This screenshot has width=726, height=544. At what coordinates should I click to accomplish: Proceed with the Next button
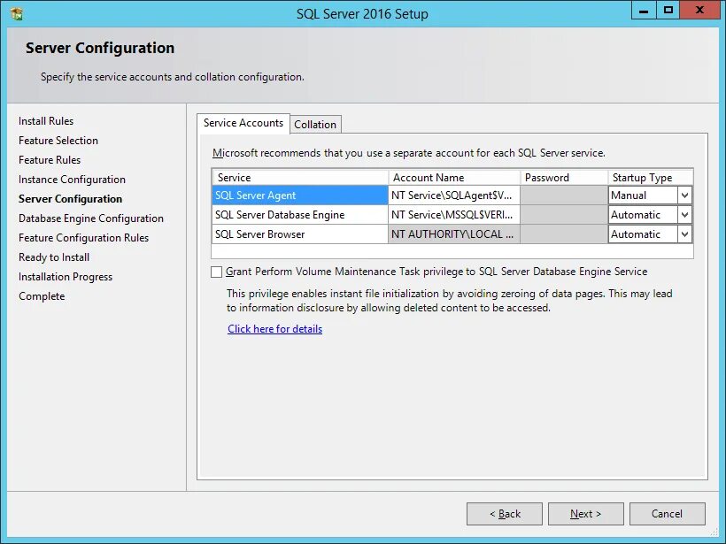586,514
